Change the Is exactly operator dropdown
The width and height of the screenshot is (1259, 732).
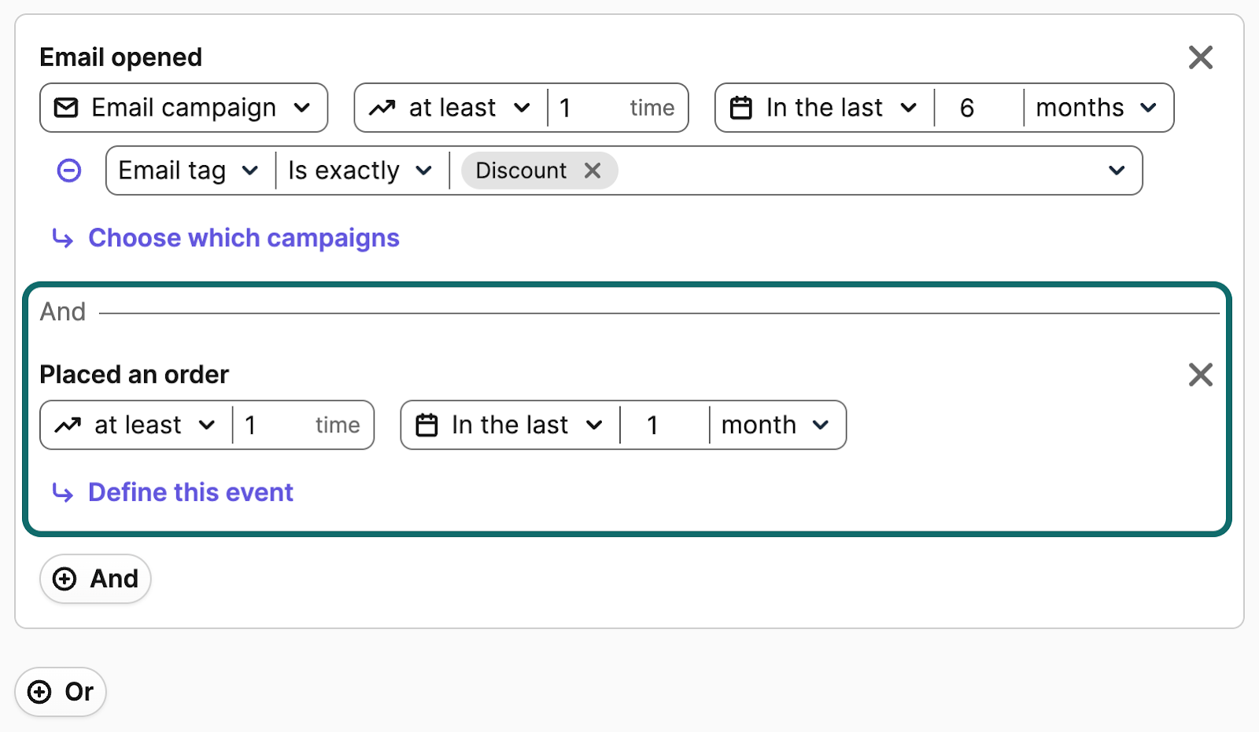pyautogui.click(x=360, y=171)
